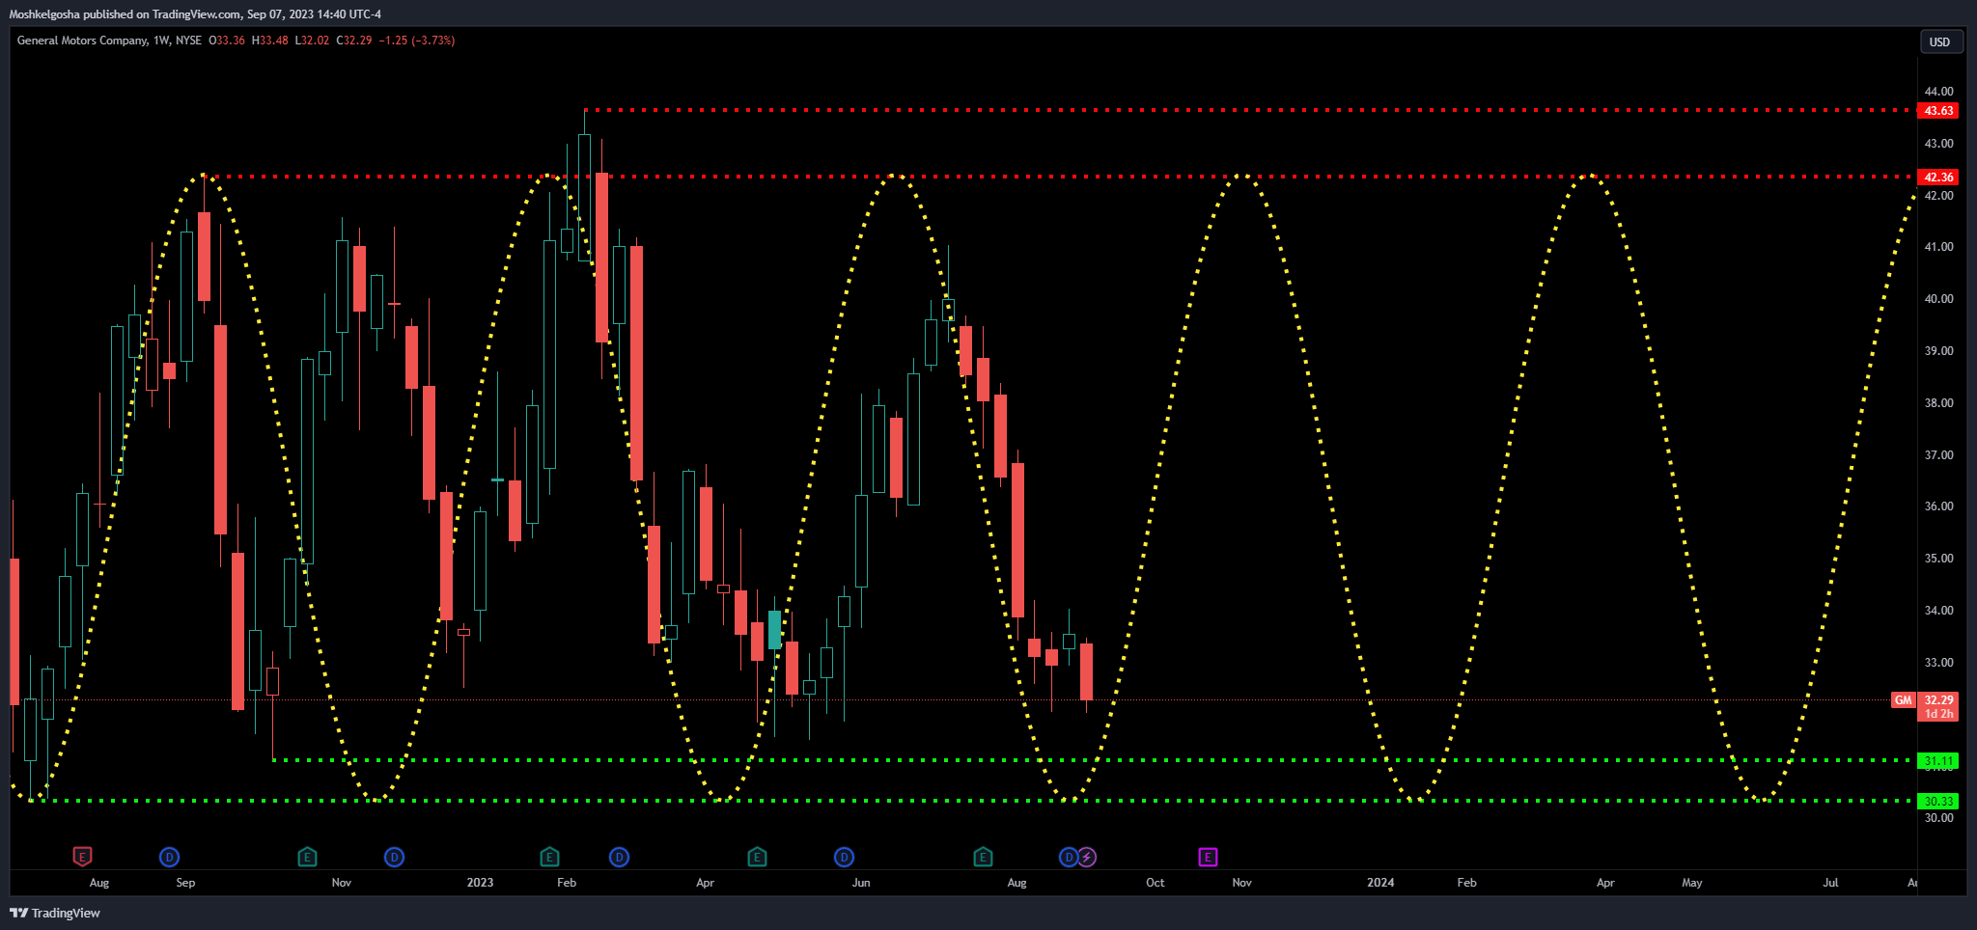Click the Jun label on the time axis
1977x930 pixels.
861,883
